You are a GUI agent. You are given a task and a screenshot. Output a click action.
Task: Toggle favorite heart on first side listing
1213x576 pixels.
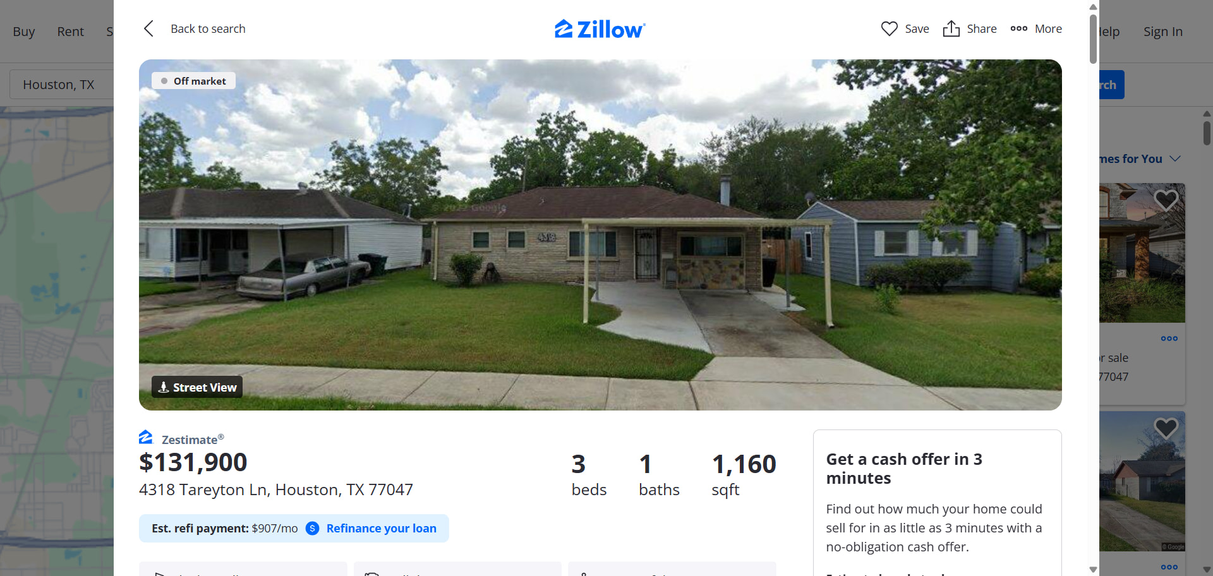point(1166,200)
